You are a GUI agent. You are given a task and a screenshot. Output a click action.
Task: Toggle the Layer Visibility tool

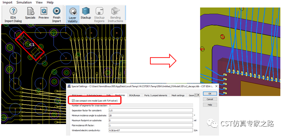[72, 15]
